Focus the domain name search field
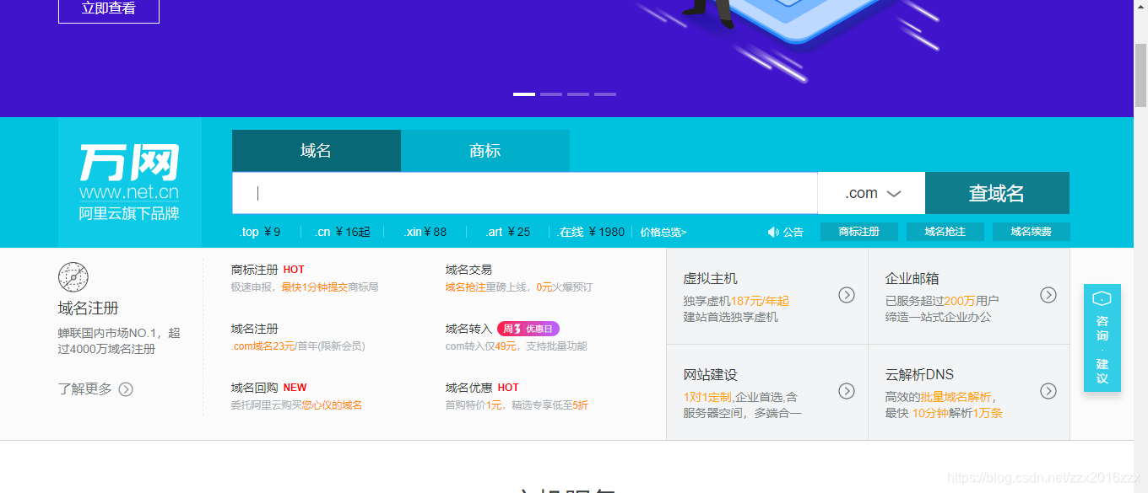Viewport: 1148px width, 493px height. click(x=525, y=193)
